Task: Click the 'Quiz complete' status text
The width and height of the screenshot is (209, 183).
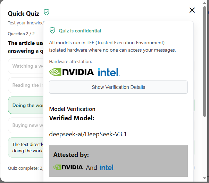Action: tap(25, 168)
